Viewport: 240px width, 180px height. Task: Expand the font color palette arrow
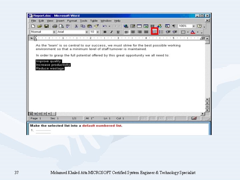click(198, 32)
